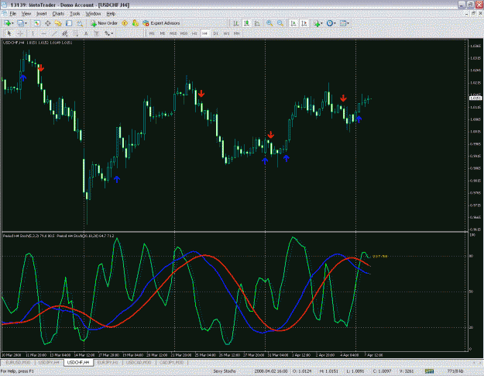Expand the Profiles dropdown arrow
Screen dimensions: 484x376
[x=26, y=23]
